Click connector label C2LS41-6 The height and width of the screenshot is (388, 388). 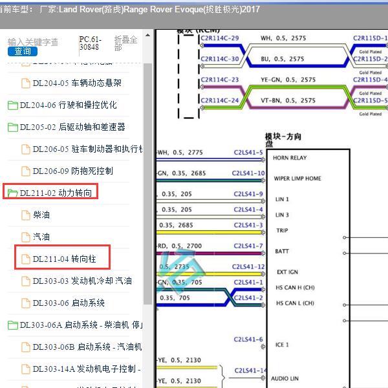(248, 339)
